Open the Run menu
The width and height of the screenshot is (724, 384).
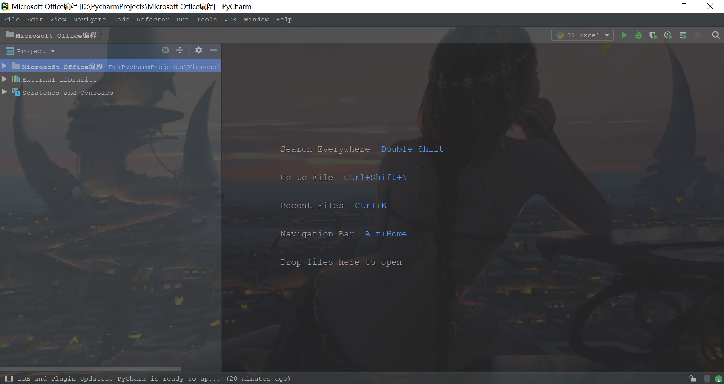point(183,20)
